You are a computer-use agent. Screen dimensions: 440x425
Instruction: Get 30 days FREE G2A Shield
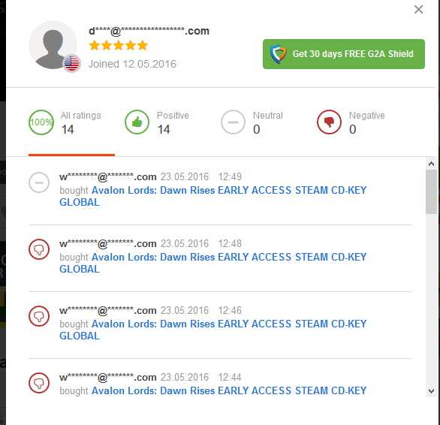[x=344, y=54]
